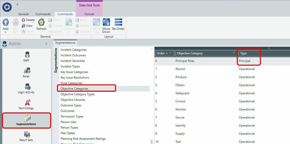Switch to the General ribbon tab
This screenshot has width=290, height=144.
click(x=23, y=14)
